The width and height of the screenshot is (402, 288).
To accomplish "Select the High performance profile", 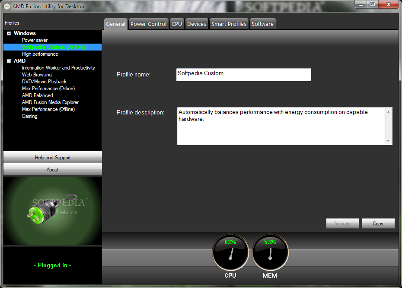I will [40, 54].
